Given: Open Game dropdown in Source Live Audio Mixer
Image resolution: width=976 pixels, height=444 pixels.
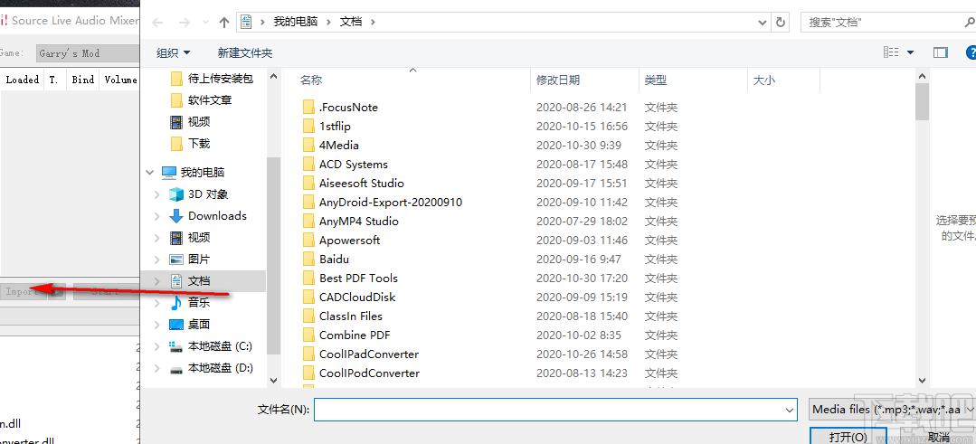Looking at the screenshot, I should tap(87, 52).
